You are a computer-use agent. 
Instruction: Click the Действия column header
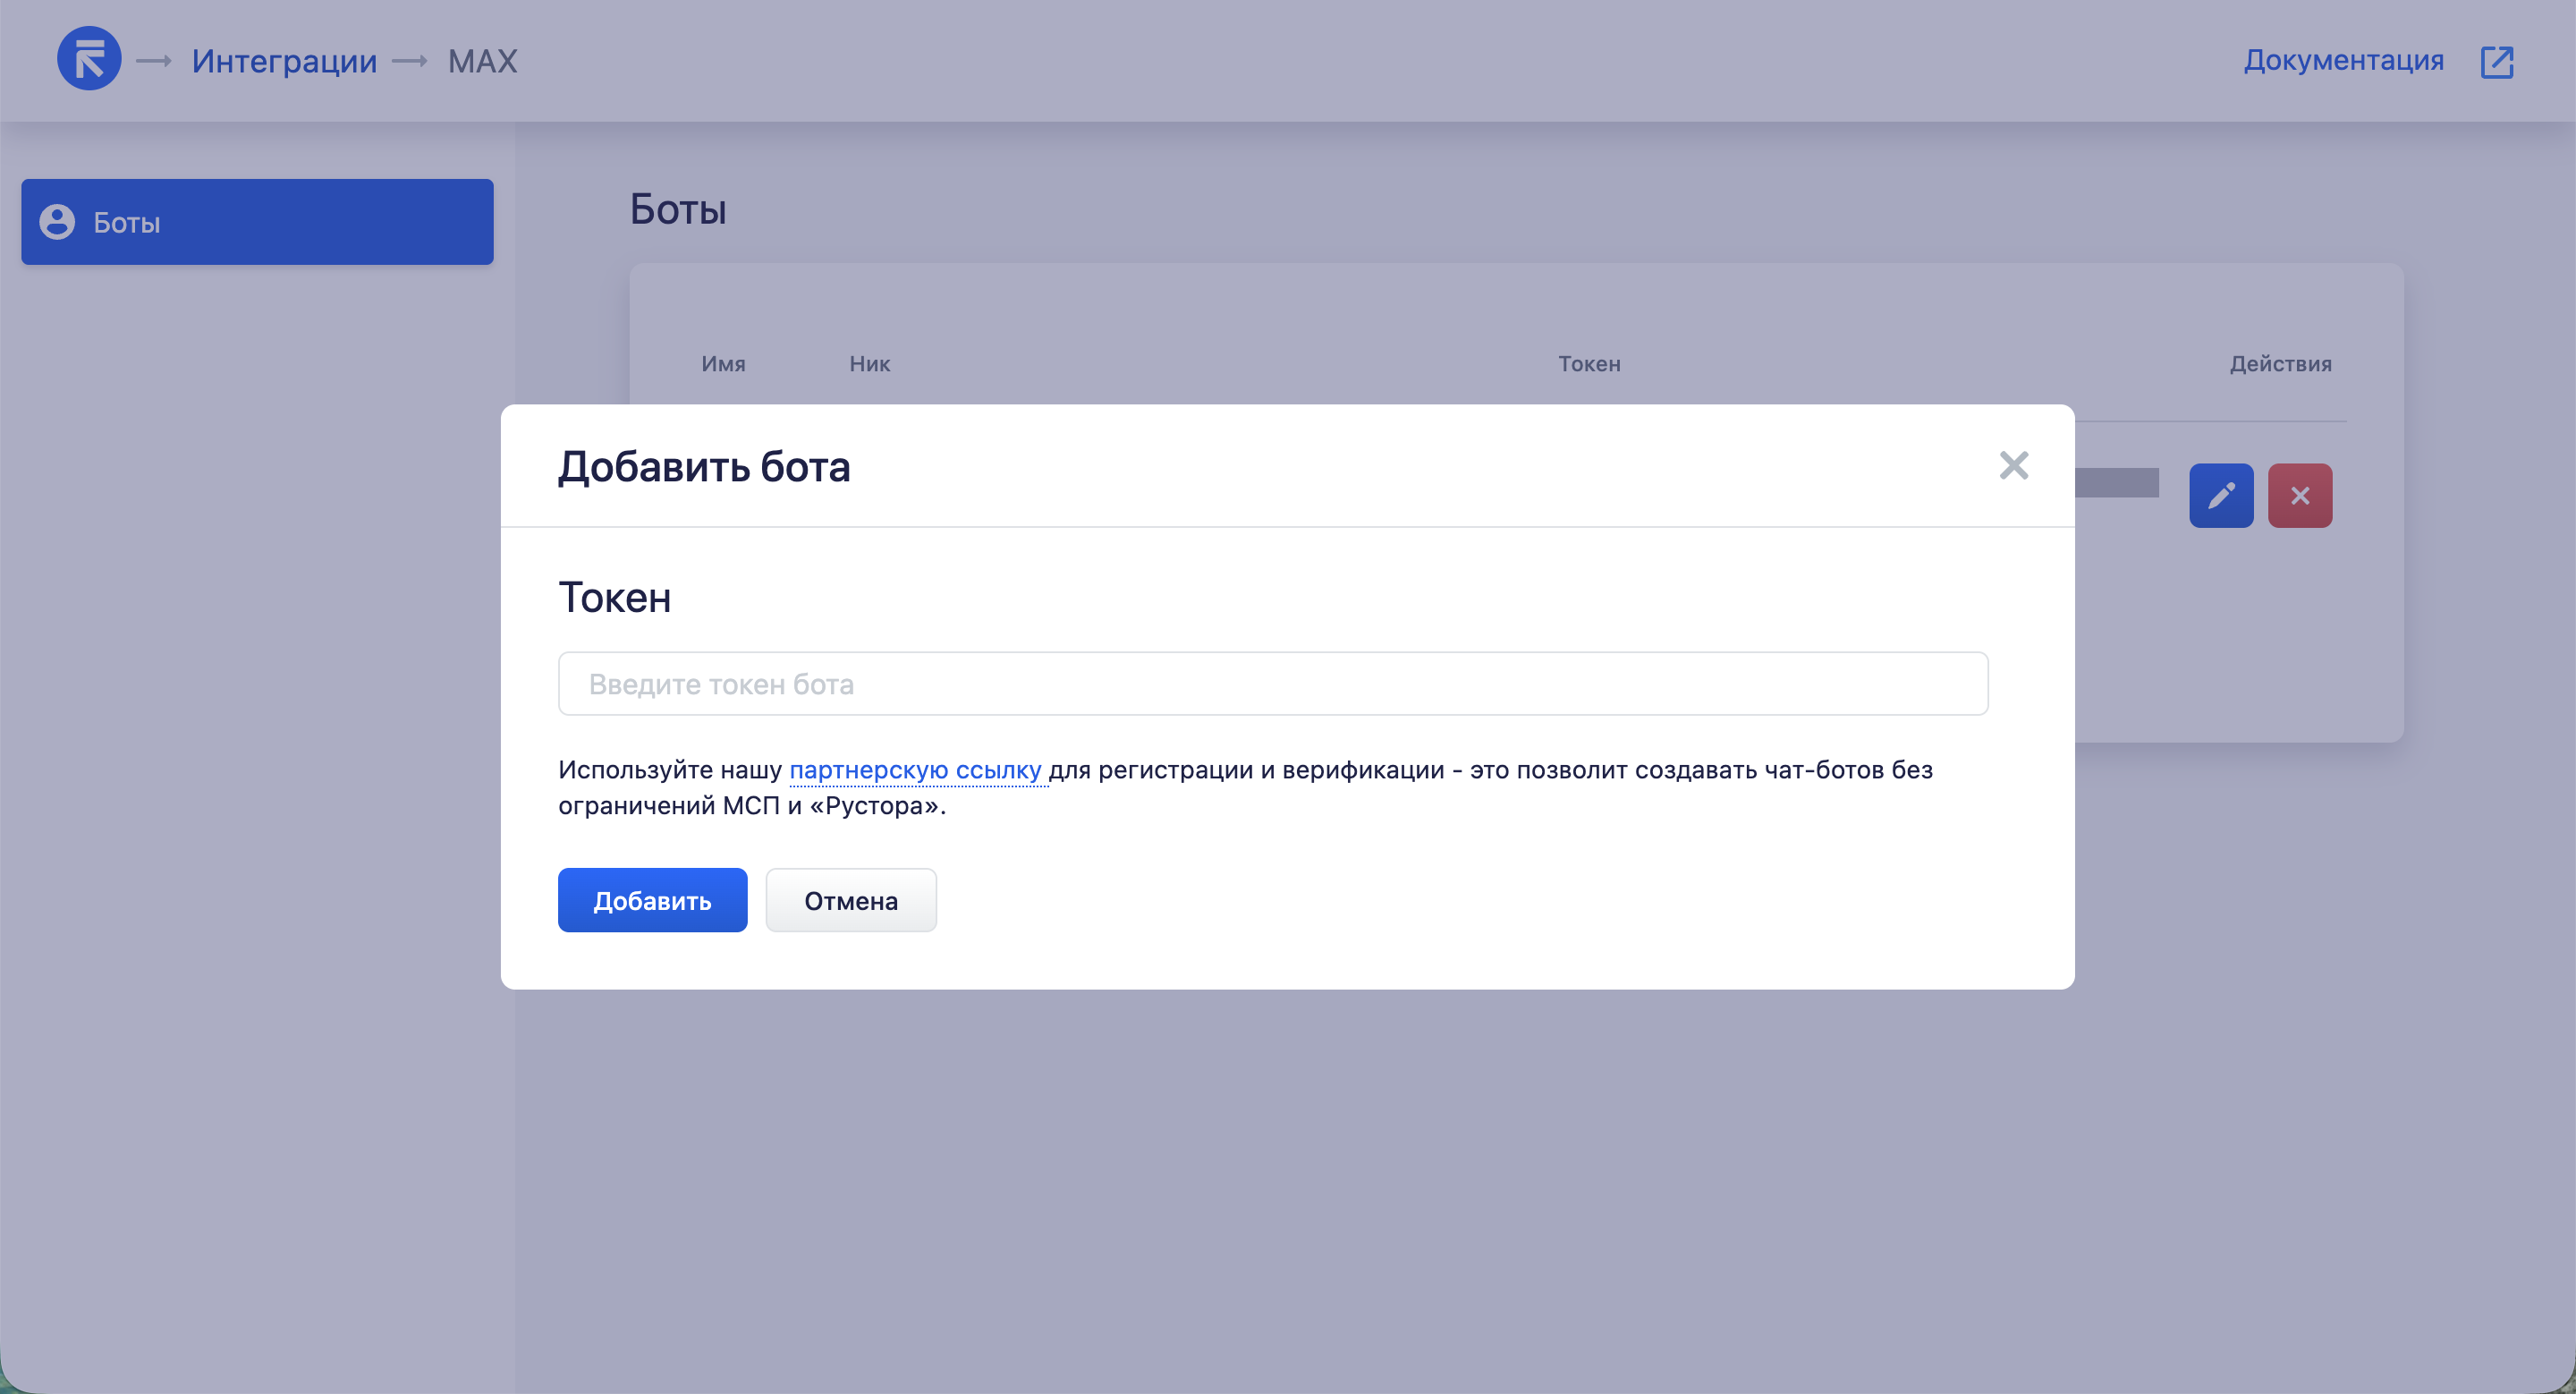2279,364
